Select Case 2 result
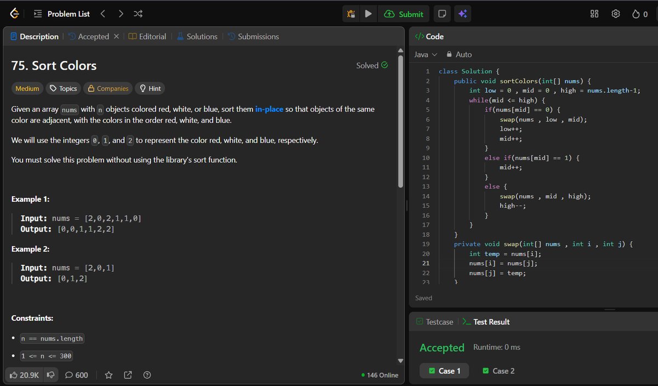 (x=498, y=371)
